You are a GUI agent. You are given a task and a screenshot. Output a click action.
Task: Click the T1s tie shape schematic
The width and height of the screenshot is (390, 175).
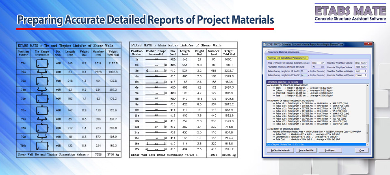pos(42,63)
